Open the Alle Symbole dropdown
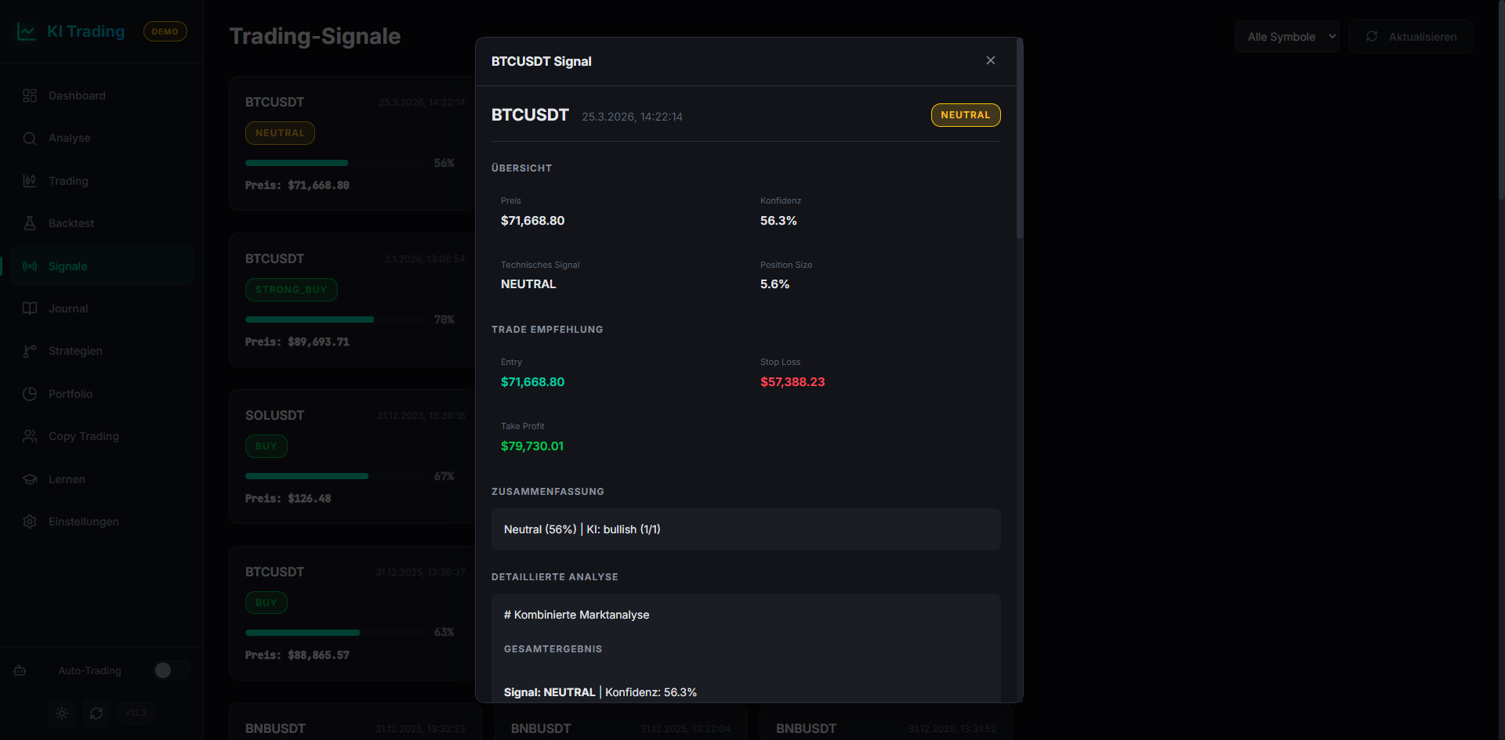This screenshot has height=740, width=1505. click(x=1286, y=37)
